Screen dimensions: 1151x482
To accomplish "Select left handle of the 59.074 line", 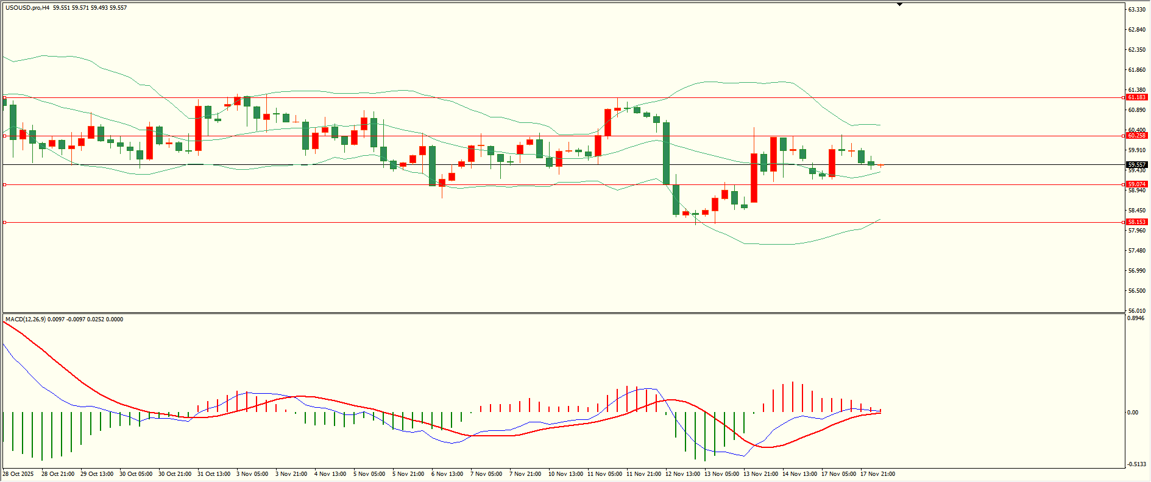I will [x=5, y=184].
